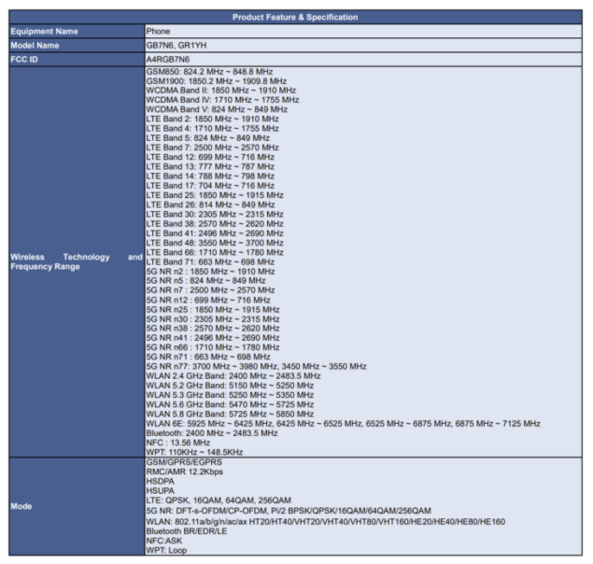593x564 pixels.
Task: Select the '5G NR n25' frequency line
Action: 213,309
